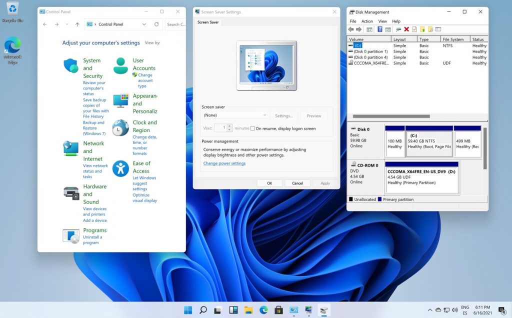Click the Hardware and Sound printer icon
This screenshot has height=318, width=512.
point(70,191)
